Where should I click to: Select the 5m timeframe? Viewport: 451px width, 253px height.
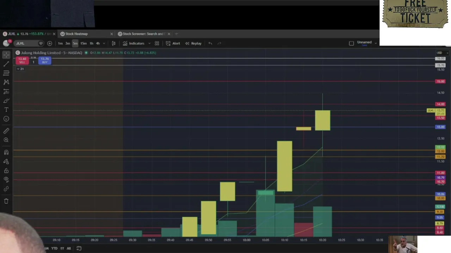(75, 43)
